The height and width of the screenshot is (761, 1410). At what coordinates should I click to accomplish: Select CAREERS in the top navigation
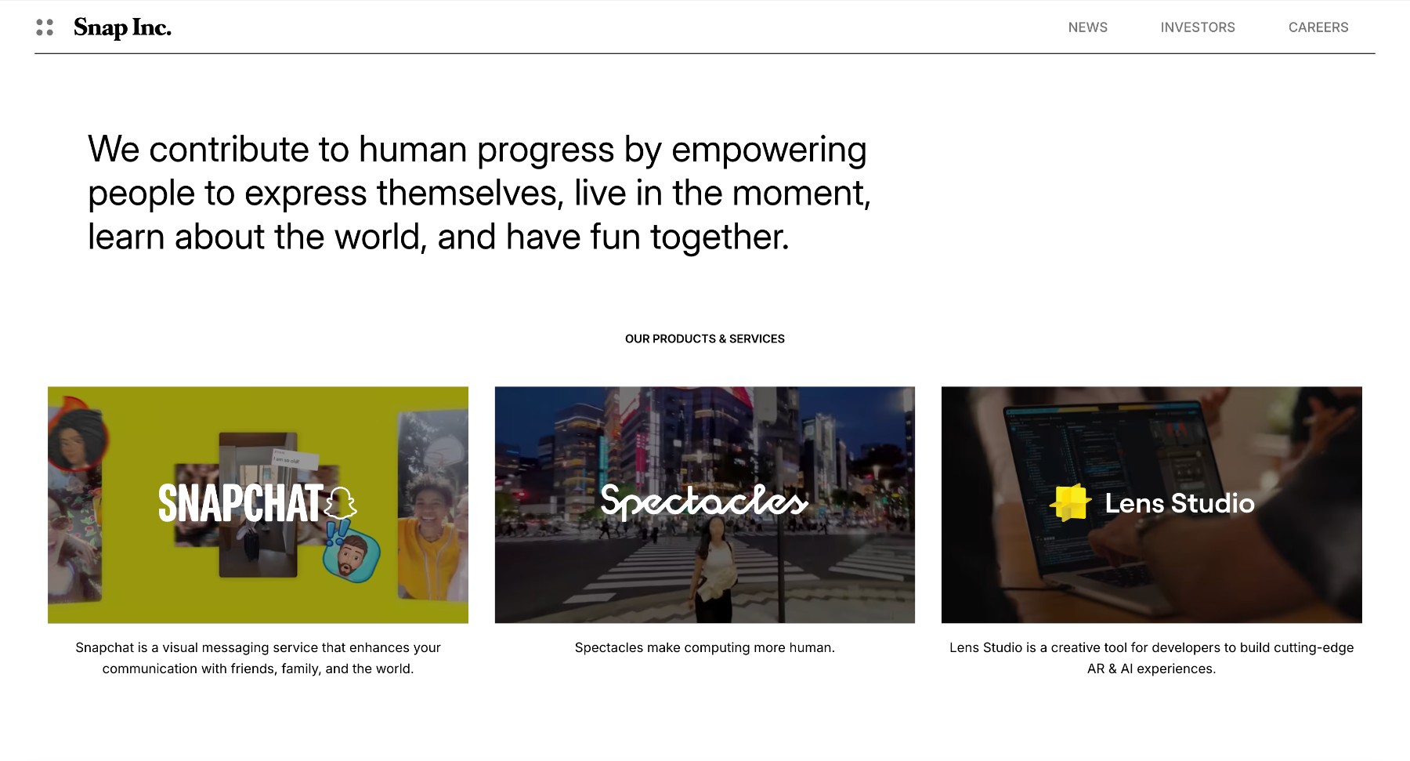coord(1318,27)
